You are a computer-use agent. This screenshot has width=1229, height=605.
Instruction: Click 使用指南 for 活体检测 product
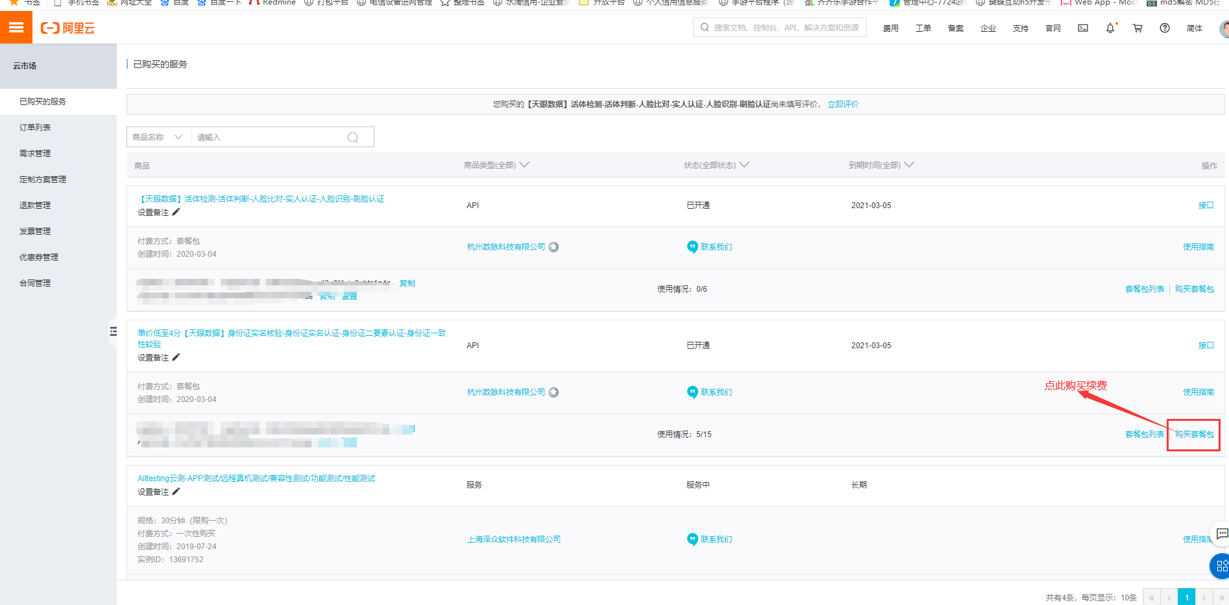[1199, 247]
